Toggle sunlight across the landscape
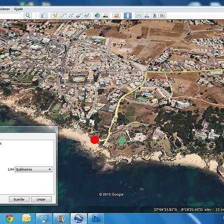Viewport: 224px width, 224px height. [106, 16]
